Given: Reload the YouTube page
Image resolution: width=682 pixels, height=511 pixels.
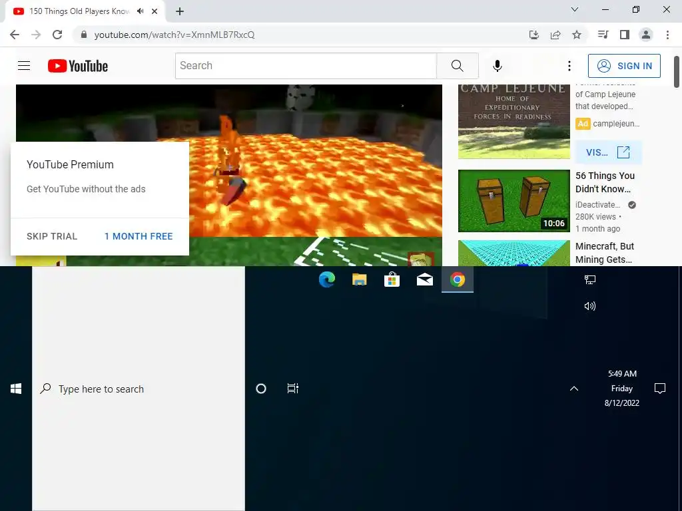Looking at the screenshot, I should click(57, 35).
